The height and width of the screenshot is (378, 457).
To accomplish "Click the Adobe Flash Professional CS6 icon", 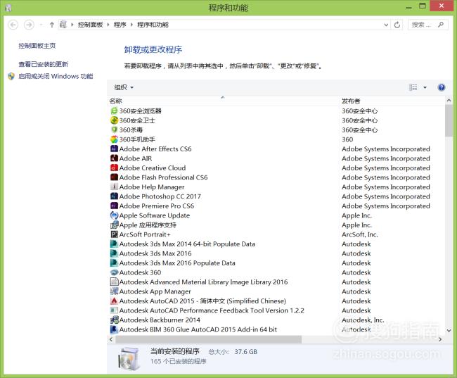I will 114,177.
